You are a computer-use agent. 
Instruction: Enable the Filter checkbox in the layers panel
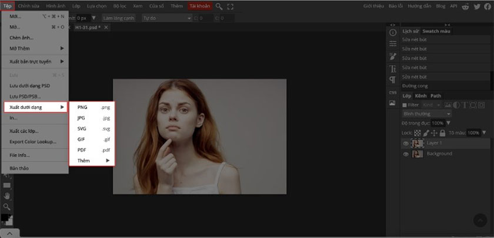405,104
